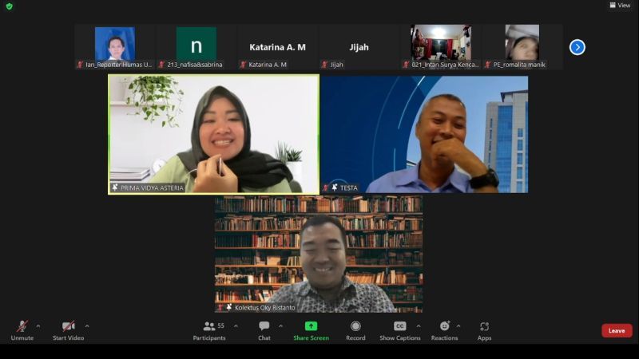Open the View layout menu
Viewport: 639px width, 359px height.
(x=620, y=6)
